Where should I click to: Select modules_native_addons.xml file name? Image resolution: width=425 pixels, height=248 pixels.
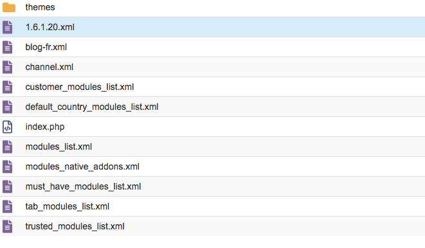click(82, 166)
